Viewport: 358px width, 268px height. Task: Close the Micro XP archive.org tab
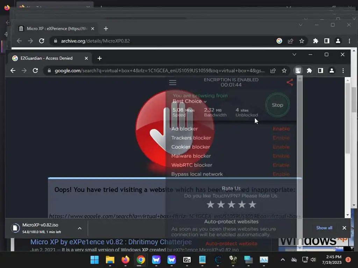coord(92,29)
